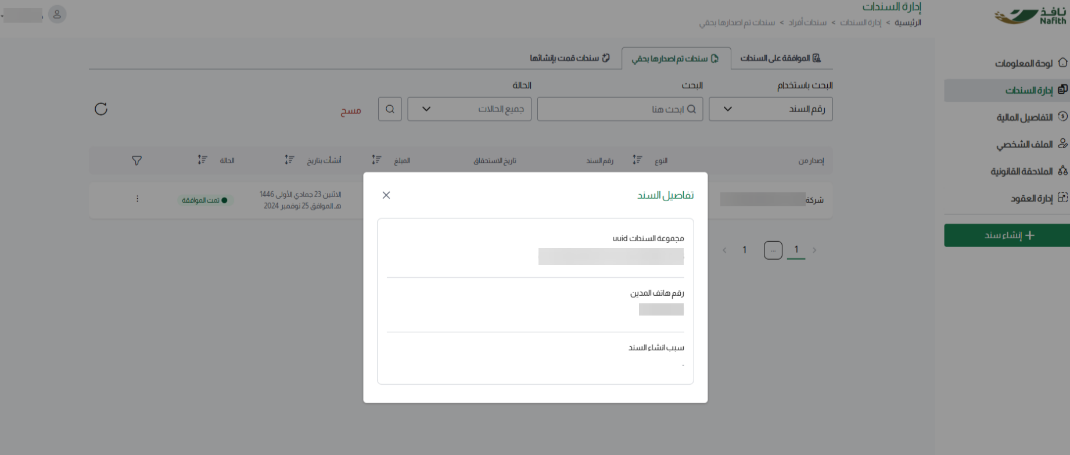Open the table filter funnel icon
The width and height of the screenshot is (1070, 455).
pos(137,160)
